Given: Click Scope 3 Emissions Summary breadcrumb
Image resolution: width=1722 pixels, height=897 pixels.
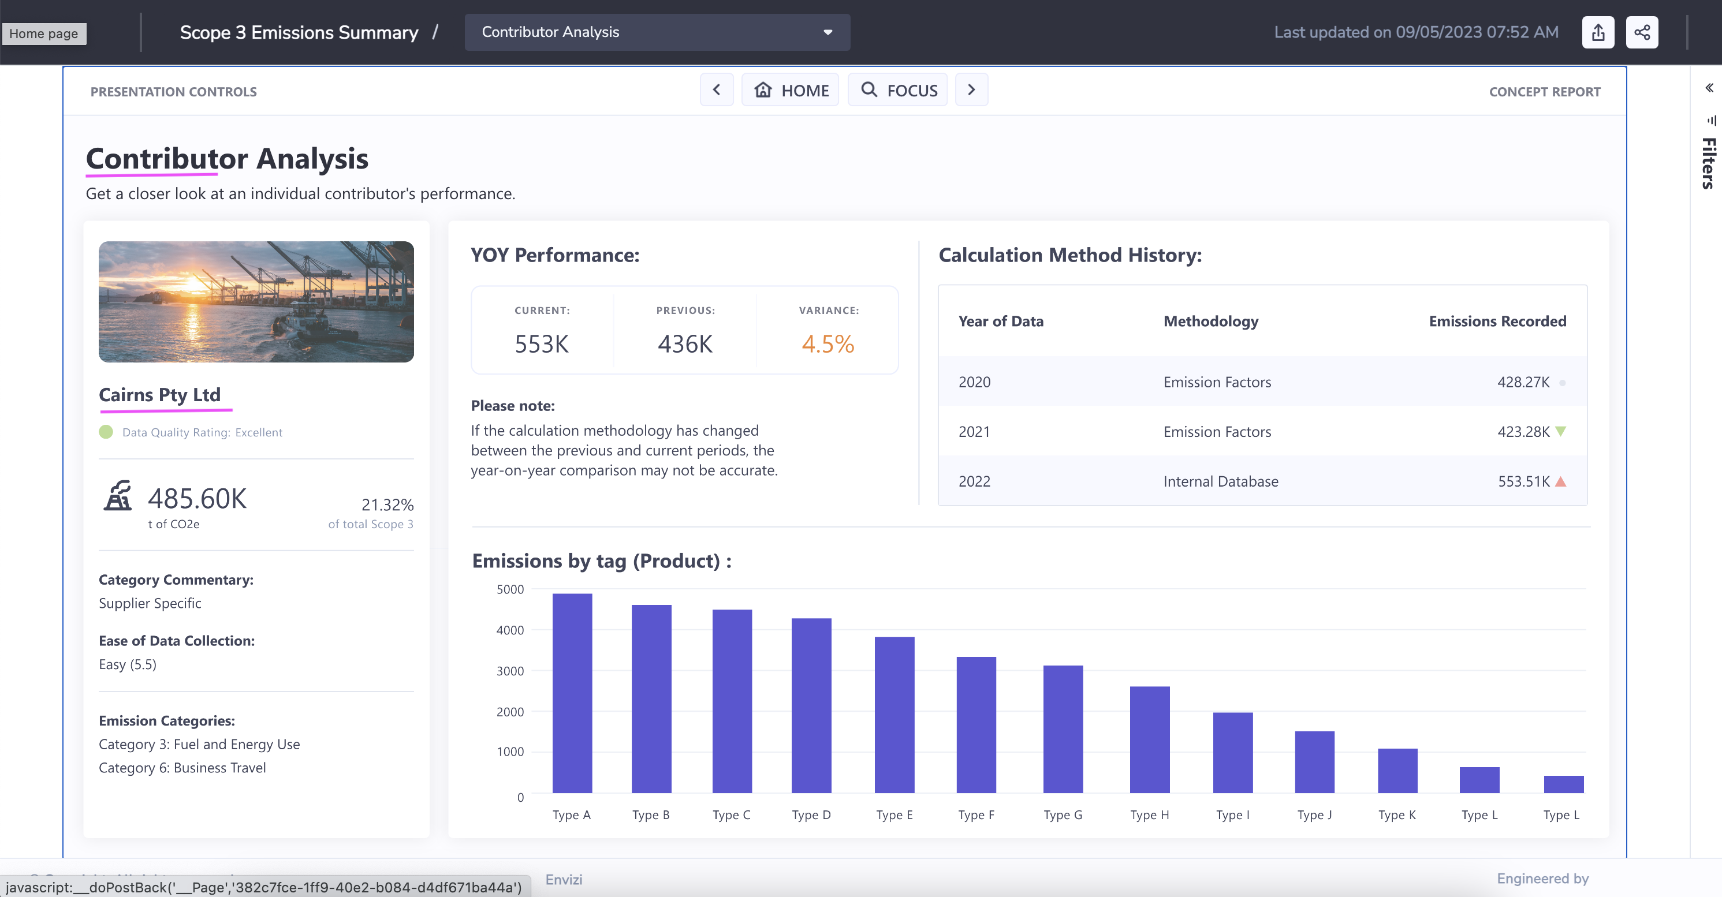Looking at the screenshot, I should pyautogui.click(x=299, y=32).
